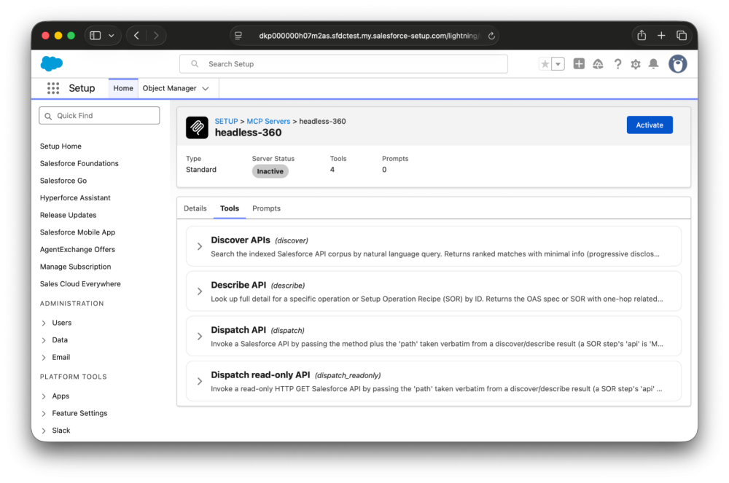Expand the Apps section

44,396
